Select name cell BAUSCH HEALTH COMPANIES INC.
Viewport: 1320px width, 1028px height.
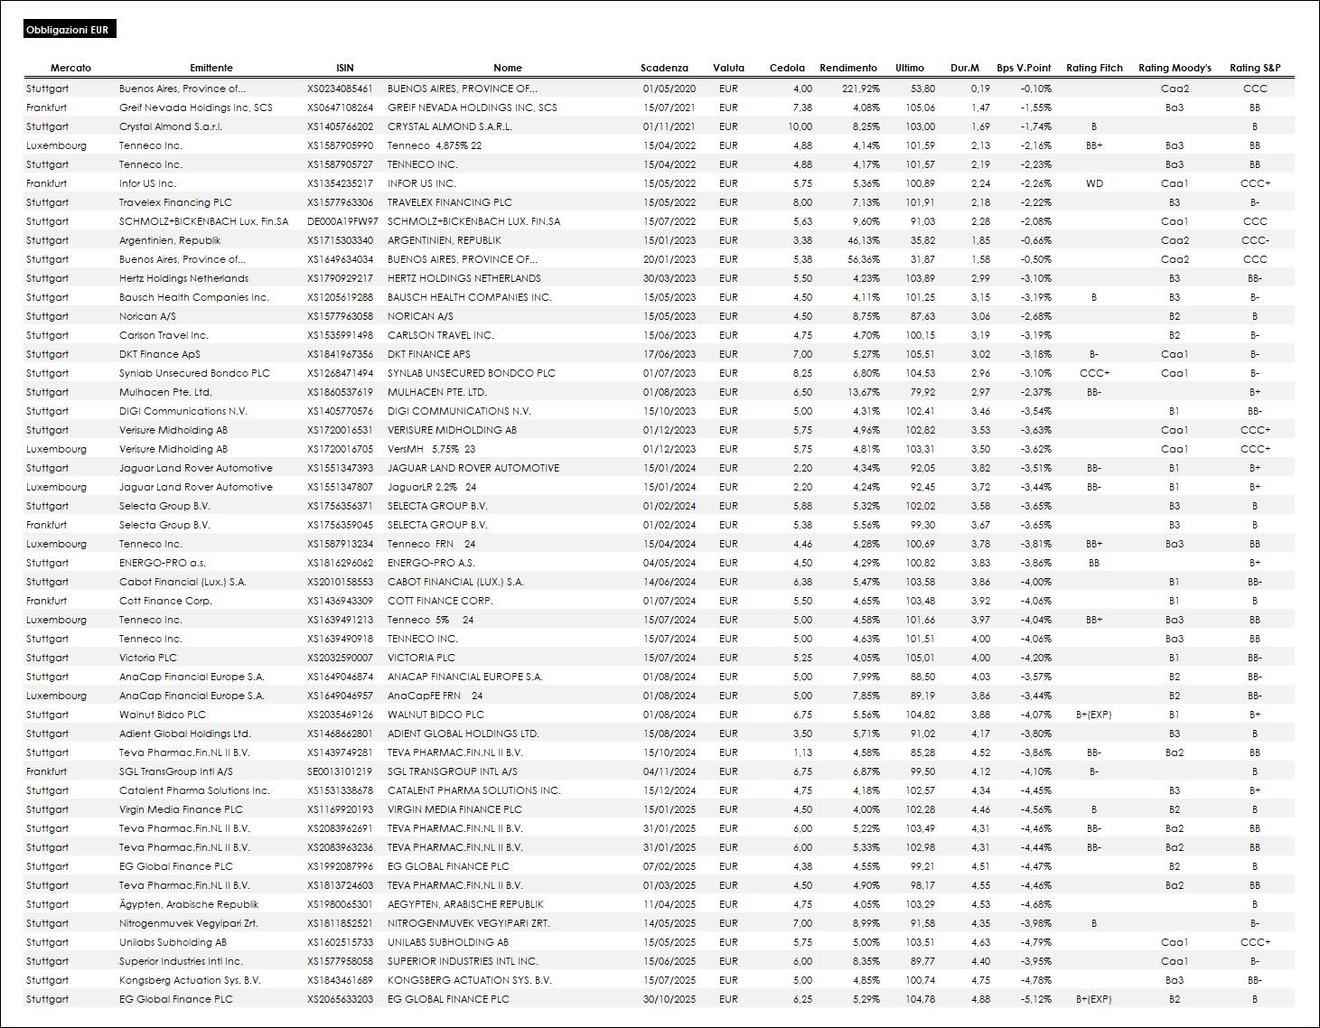click(x=470, y=297)
